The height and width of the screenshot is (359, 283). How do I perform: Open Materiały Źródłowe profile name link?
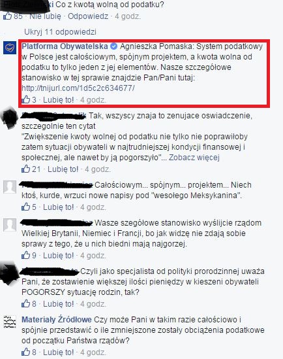click(57, 319)
